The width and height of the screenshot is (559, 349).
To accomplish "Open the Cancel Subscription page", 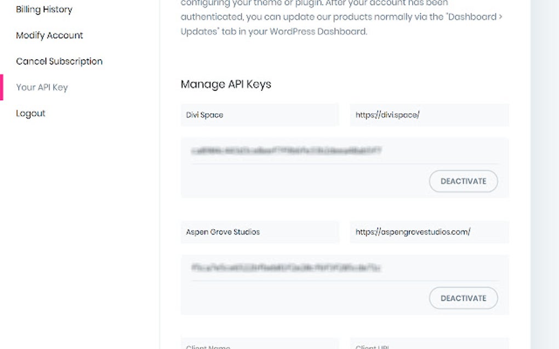I will 59,61.
